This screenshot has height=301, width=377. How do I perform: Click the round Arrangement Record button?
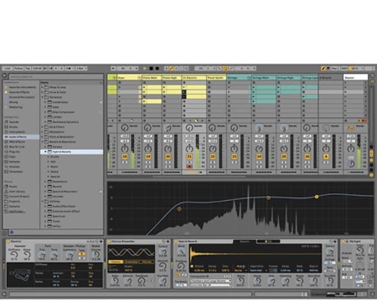point(157,68)
